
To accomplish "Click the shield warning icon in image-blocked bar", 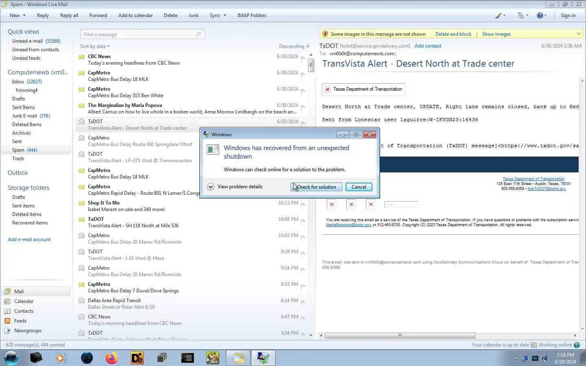I will [325, 34].
